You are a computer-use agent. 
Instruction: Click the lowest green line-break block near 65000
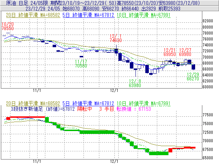(159, 153)
